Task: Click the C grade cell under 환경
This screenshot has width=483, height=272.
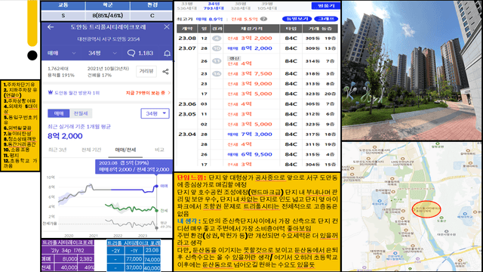Action: point(152,15)
